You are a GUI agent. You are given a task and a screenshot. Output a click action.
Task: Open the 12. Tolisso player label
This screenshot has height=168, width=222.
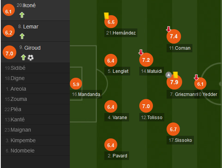point(152,117)
